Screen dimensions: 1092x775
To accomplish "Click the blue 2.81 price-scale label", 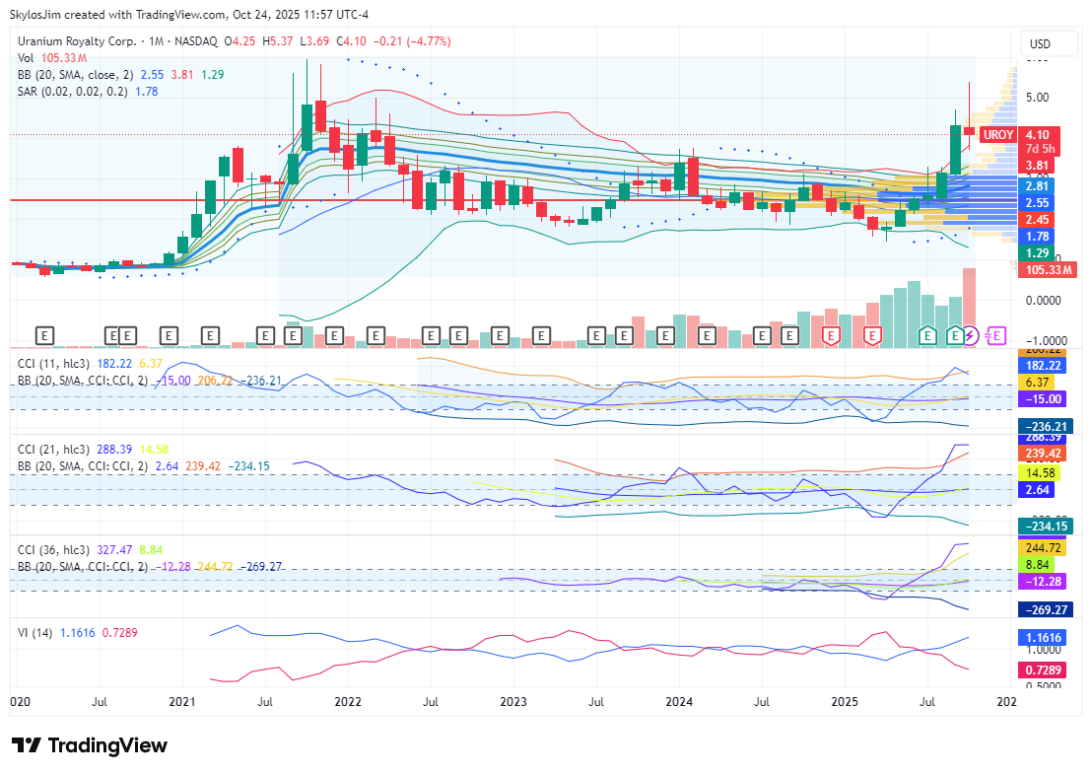I will (1036, 185).
